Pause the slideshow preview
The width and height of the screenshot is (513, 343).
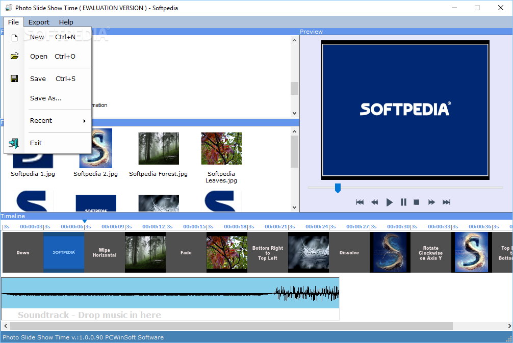pos(404,202)
